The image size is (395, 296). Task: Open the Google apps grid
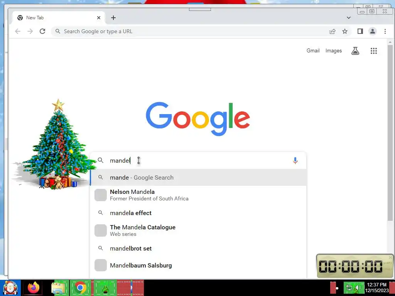click(374, 51)
